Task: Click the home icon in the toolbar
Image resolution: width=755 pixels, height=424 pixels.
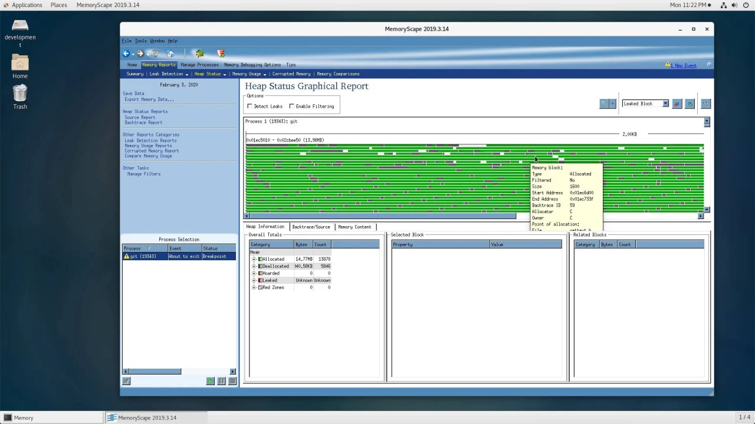Action: (x=170, y=54)
